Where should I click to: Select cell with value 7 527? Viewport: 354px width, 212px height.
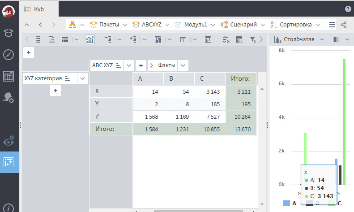pyautogui.click(x=210, y=117)
